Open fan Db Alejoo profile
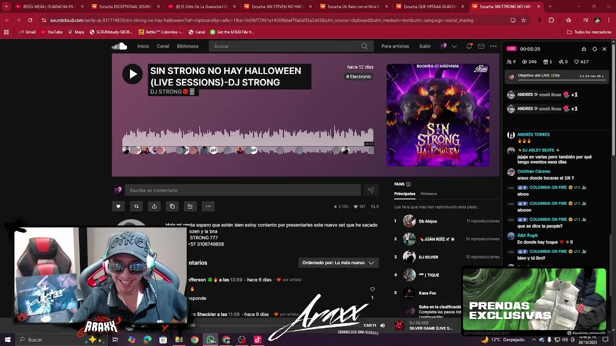This screenshot has height=346, width=616. point(428,221)
